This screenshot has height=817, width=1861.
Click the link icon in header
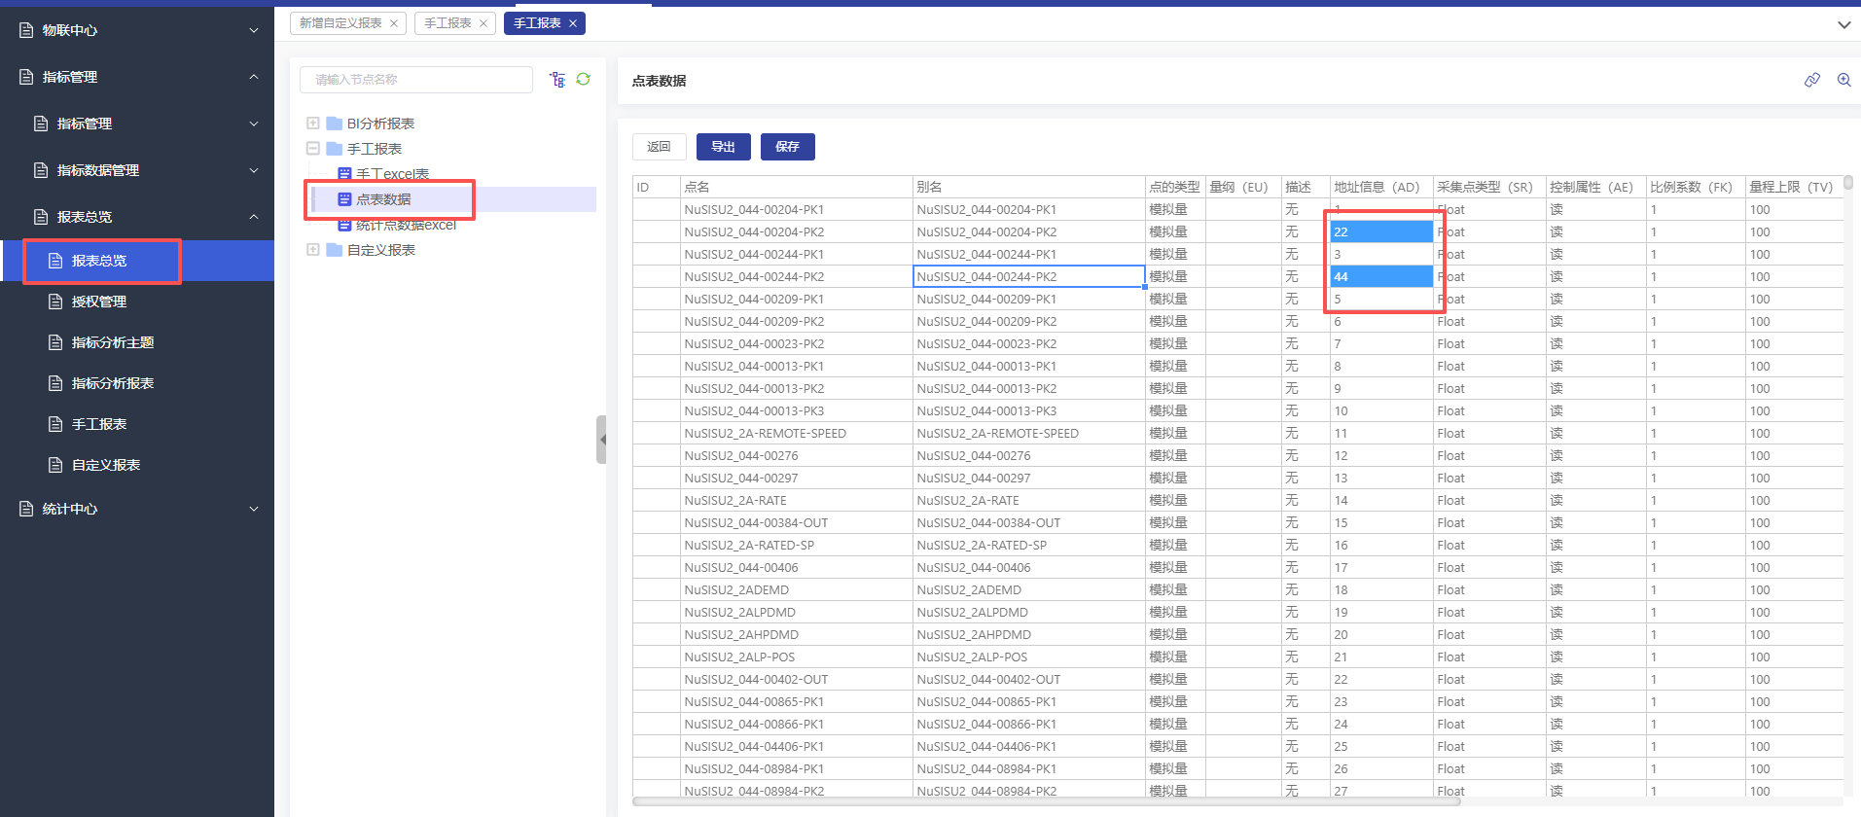pyautogui.click(x=1811, y=81)
